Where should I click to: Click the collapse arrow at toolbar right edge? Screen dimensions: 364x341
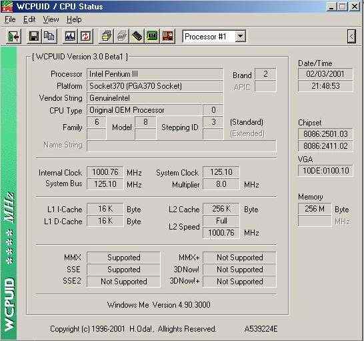tap(351, 36)
